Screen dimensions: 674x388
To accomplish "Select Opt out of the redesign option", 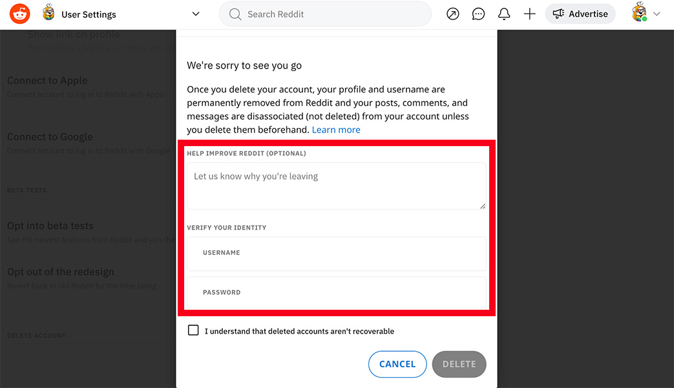I will (x=60, y=272).
